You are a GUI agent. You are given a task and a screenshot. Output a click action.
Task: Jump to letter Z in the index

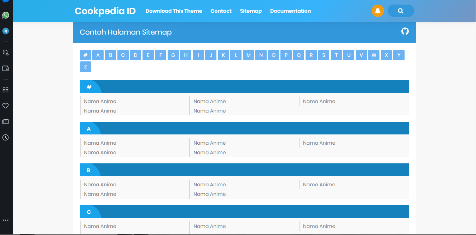click(x=85, y=67)
